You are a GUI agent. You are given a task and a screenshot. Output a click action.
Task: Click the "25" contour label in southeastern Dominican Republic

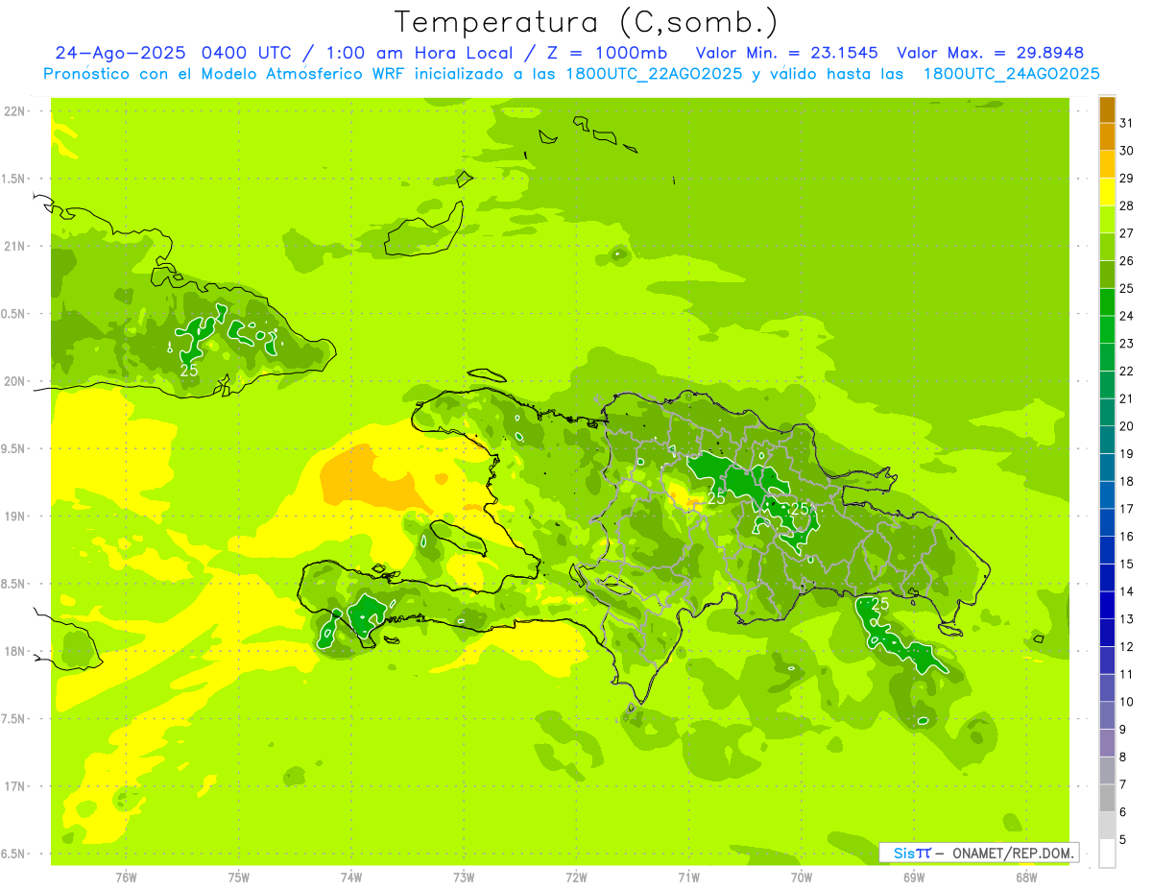[878, 604]
